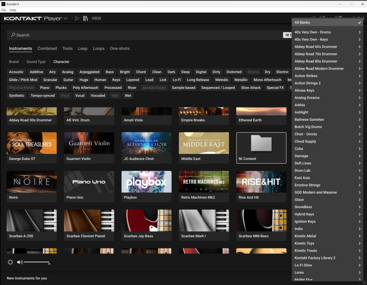Open Empire Breaks instrument tile

[x=204, y=116]
